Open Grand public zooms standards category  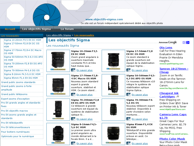18,82
